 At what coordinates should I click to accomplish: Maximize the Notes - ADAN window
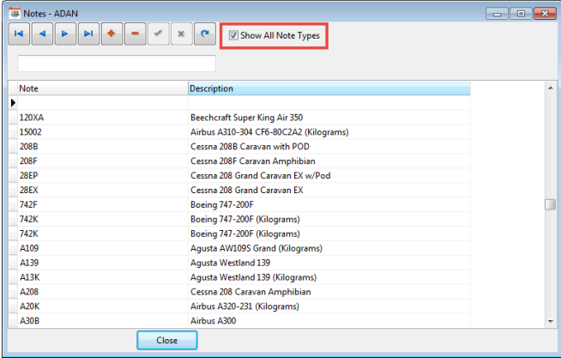(521, 14)
